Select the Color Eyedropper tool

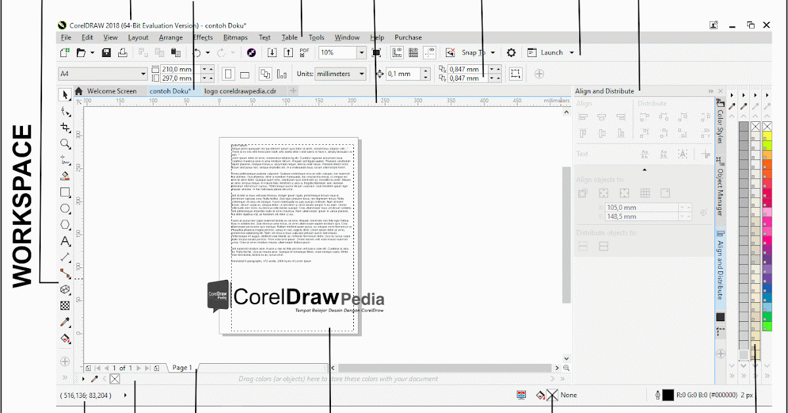65,321
